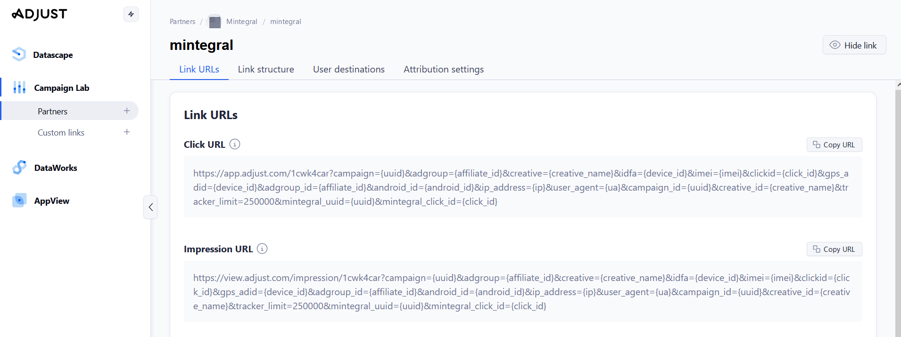Open AppView from the sidebar

[x=51, y=201]
